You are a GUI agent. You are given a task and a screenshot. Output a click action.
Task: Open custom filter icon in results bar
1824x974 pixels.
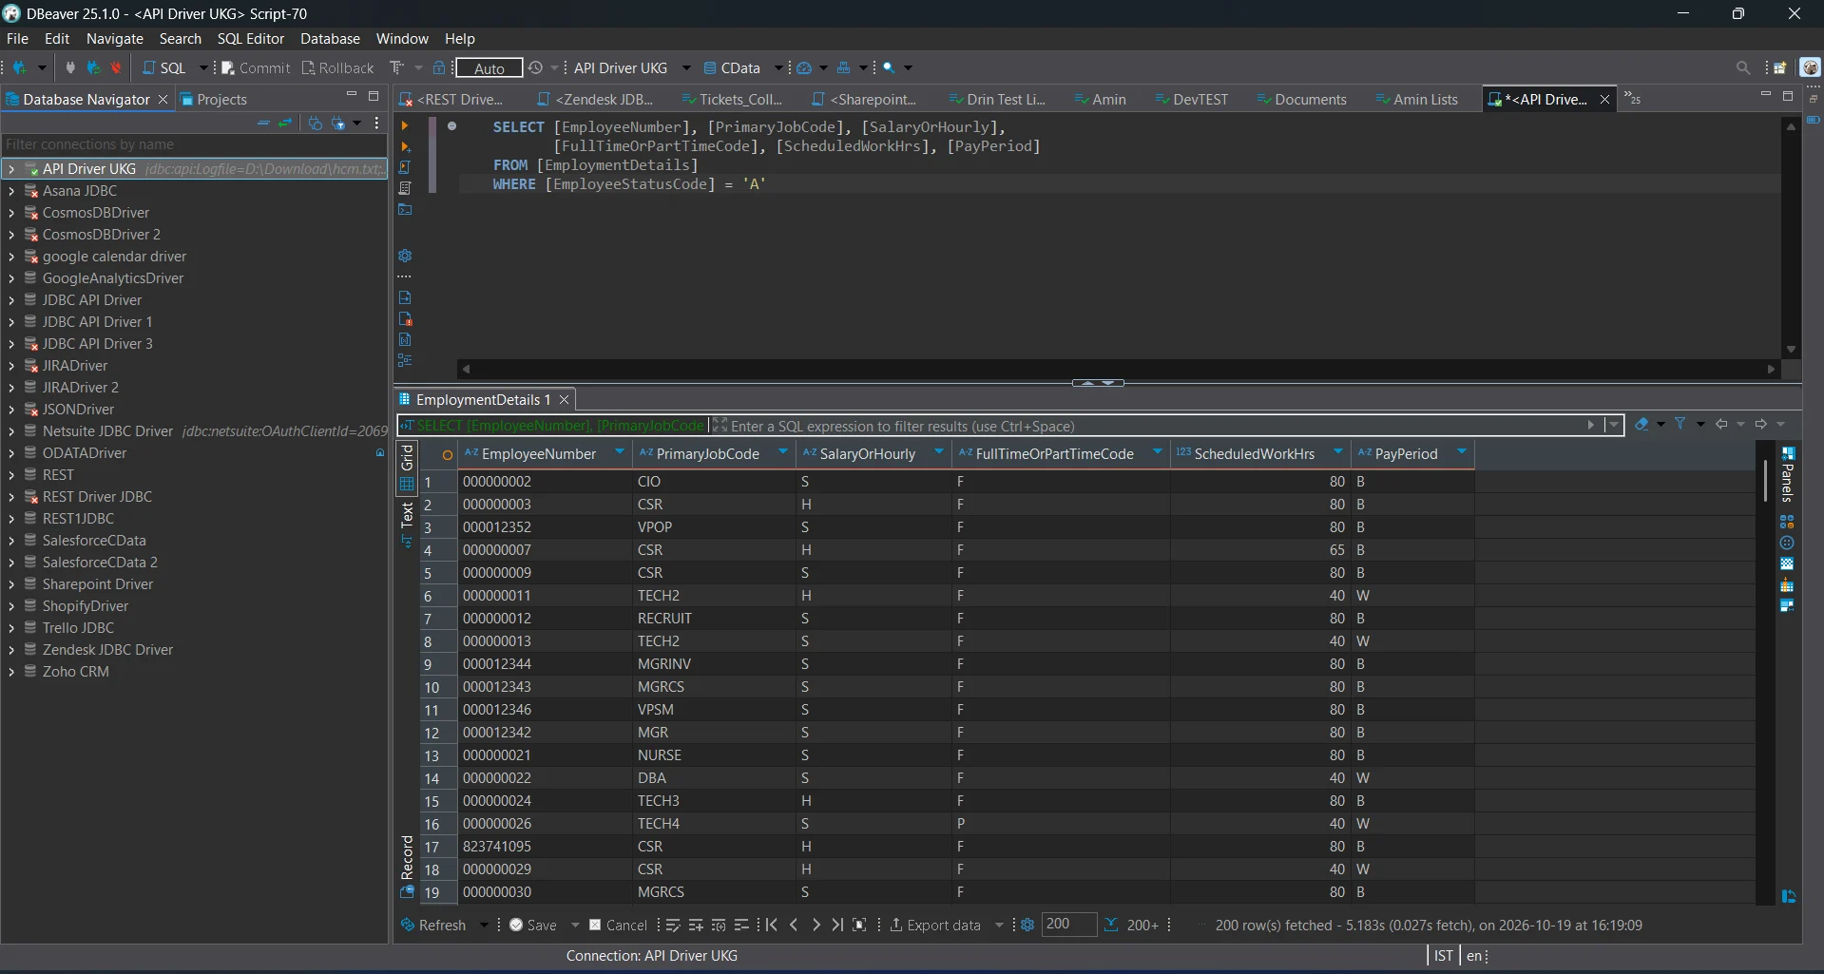[x=1680, y=424]
